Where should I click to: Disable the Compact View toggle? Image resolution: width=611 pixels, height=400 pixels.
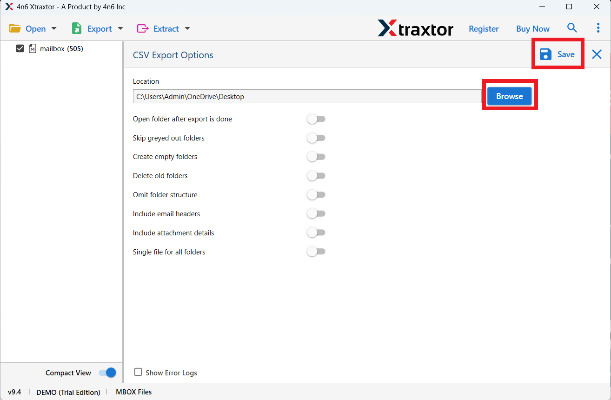tap(107, 373)
